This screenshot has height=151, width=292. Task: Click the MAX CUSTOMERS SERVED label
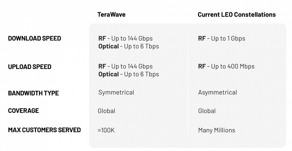click(44, 130)
